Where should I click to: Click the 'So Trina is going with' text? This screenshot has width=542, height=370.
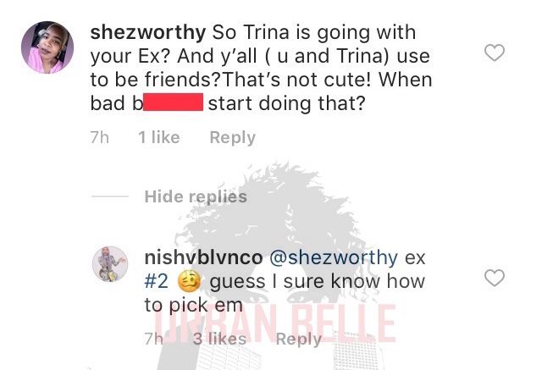coord(314,33)
